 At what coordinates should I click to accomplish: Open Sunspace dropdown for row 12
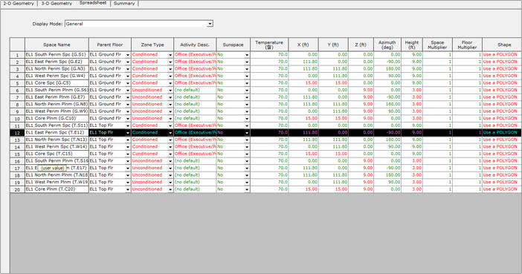tap(247, 133)
